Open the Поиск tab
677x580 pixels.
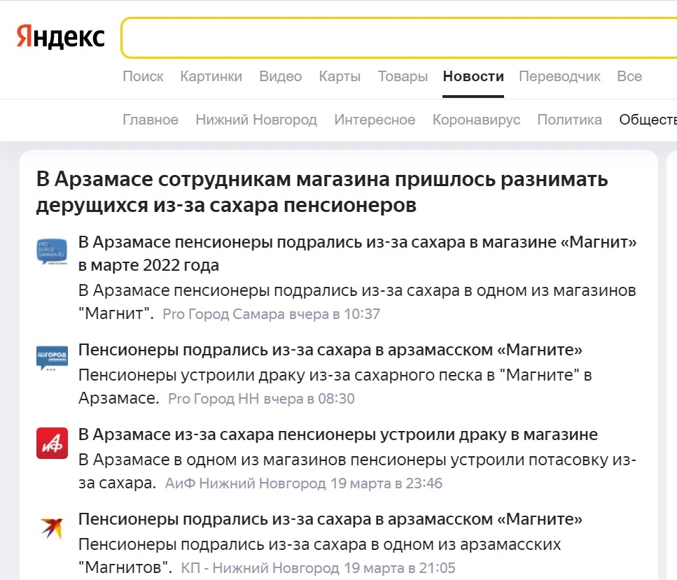143,76
